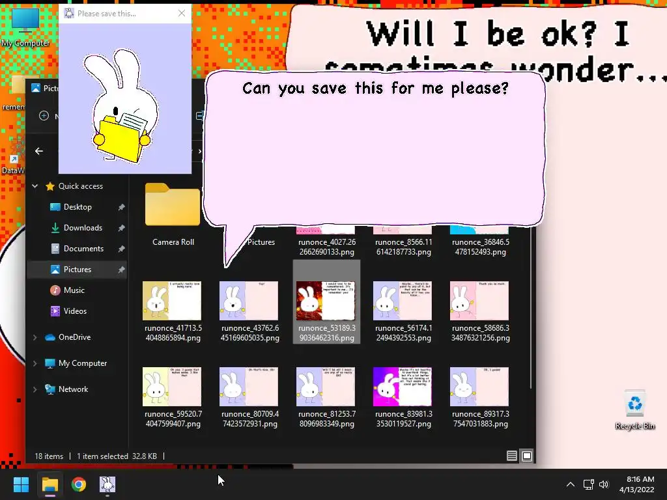Unpin Downloads using its pin icon
This screenshot has width=667, height=500.
121,227
